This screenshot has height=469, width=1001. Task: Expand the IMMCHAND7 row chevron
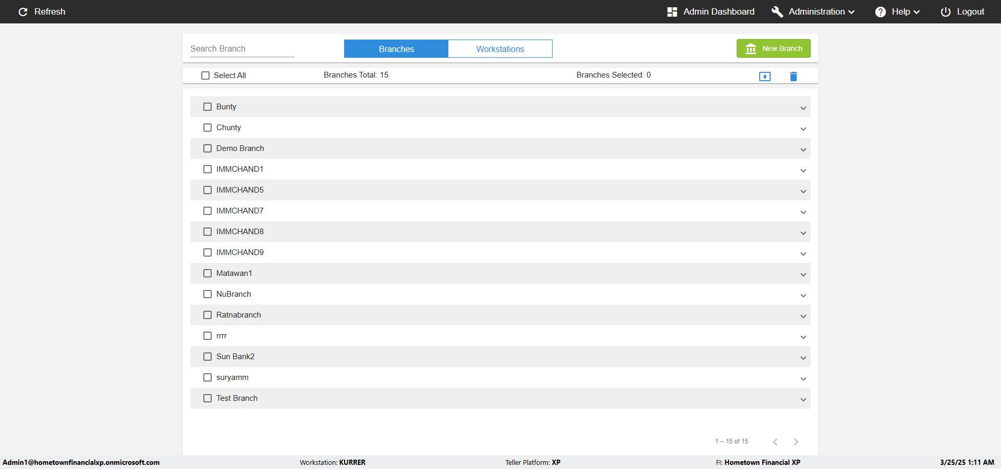pos(803,212)
